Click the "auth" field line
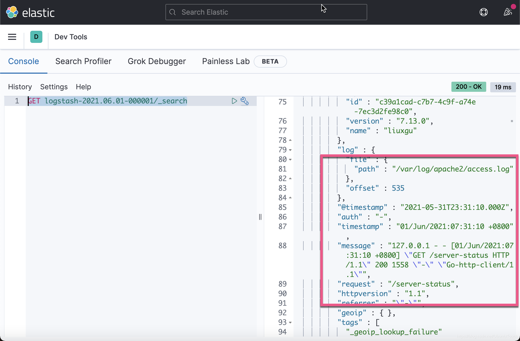Viewport: 520px width, 341px height. pos(364,217)
